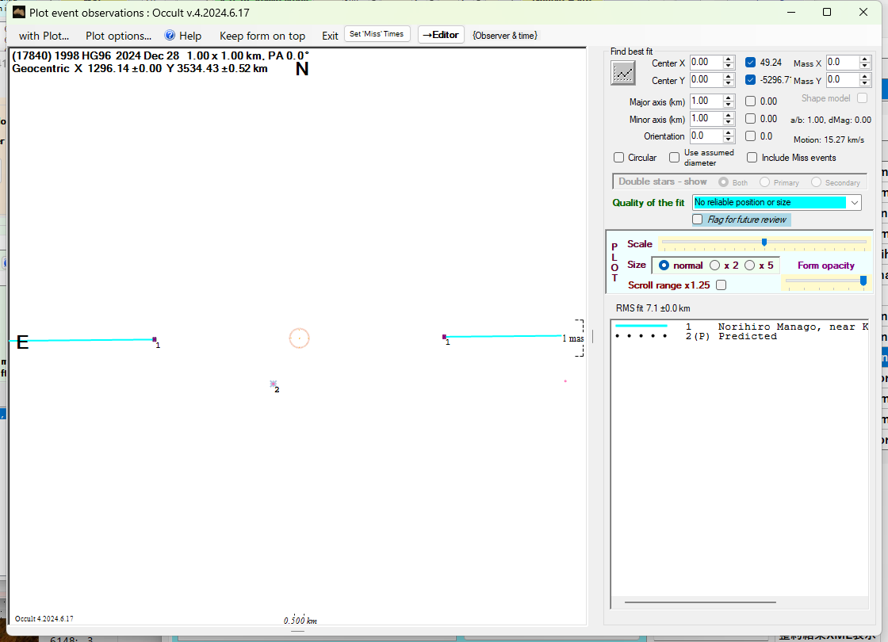Check Include Miss events option

click(x=752, y=158)
